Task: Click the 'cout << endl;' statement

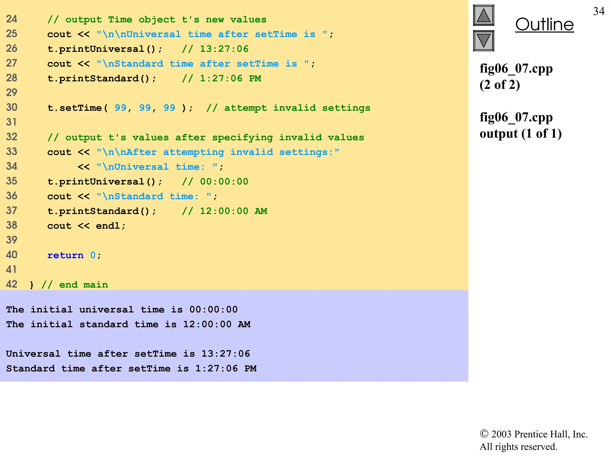Action: [x=86, y=226]
